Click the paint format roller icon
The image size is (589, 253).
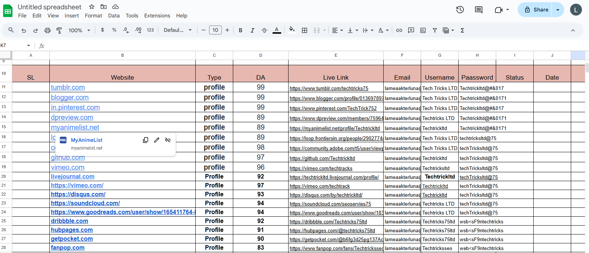pos(59,30)
